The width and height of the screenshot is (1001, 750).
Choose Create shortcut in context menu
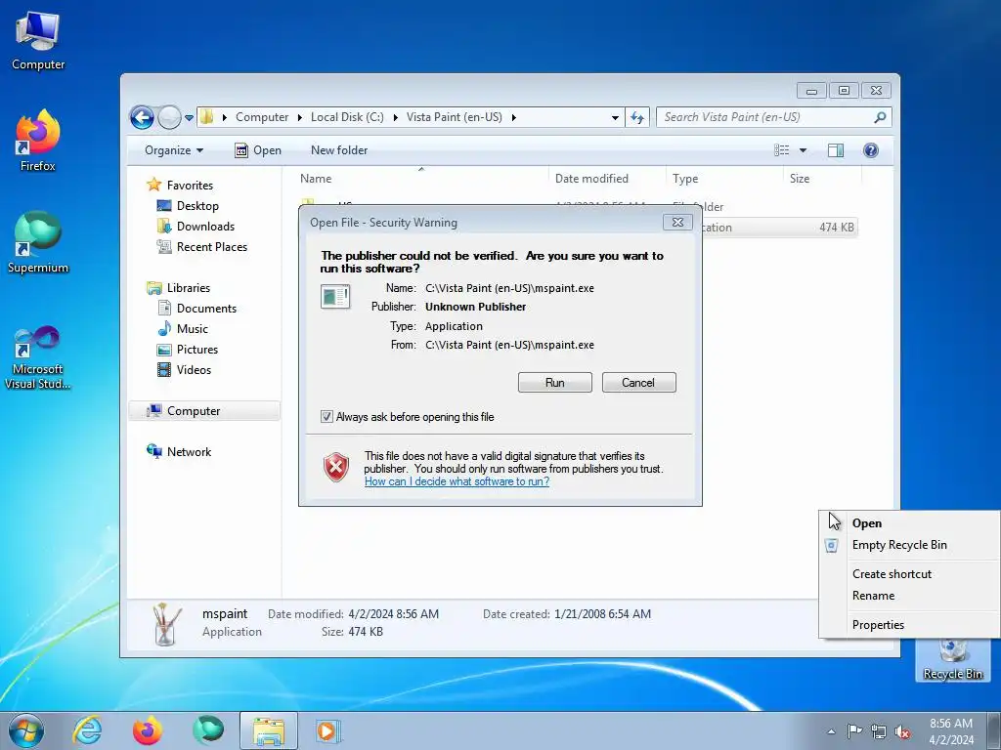(x=909, y=574)
